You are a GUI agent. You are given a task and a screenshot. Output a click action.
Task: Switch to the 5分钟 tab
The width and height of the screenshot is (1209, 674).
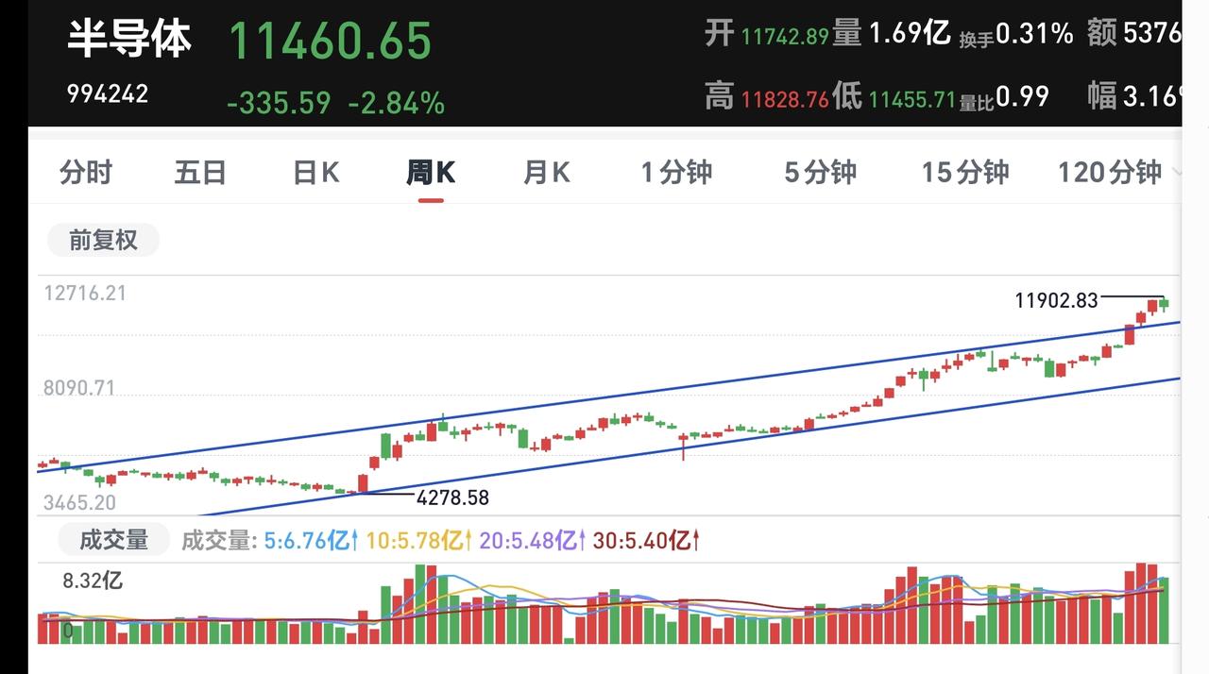tap(820, 173)
